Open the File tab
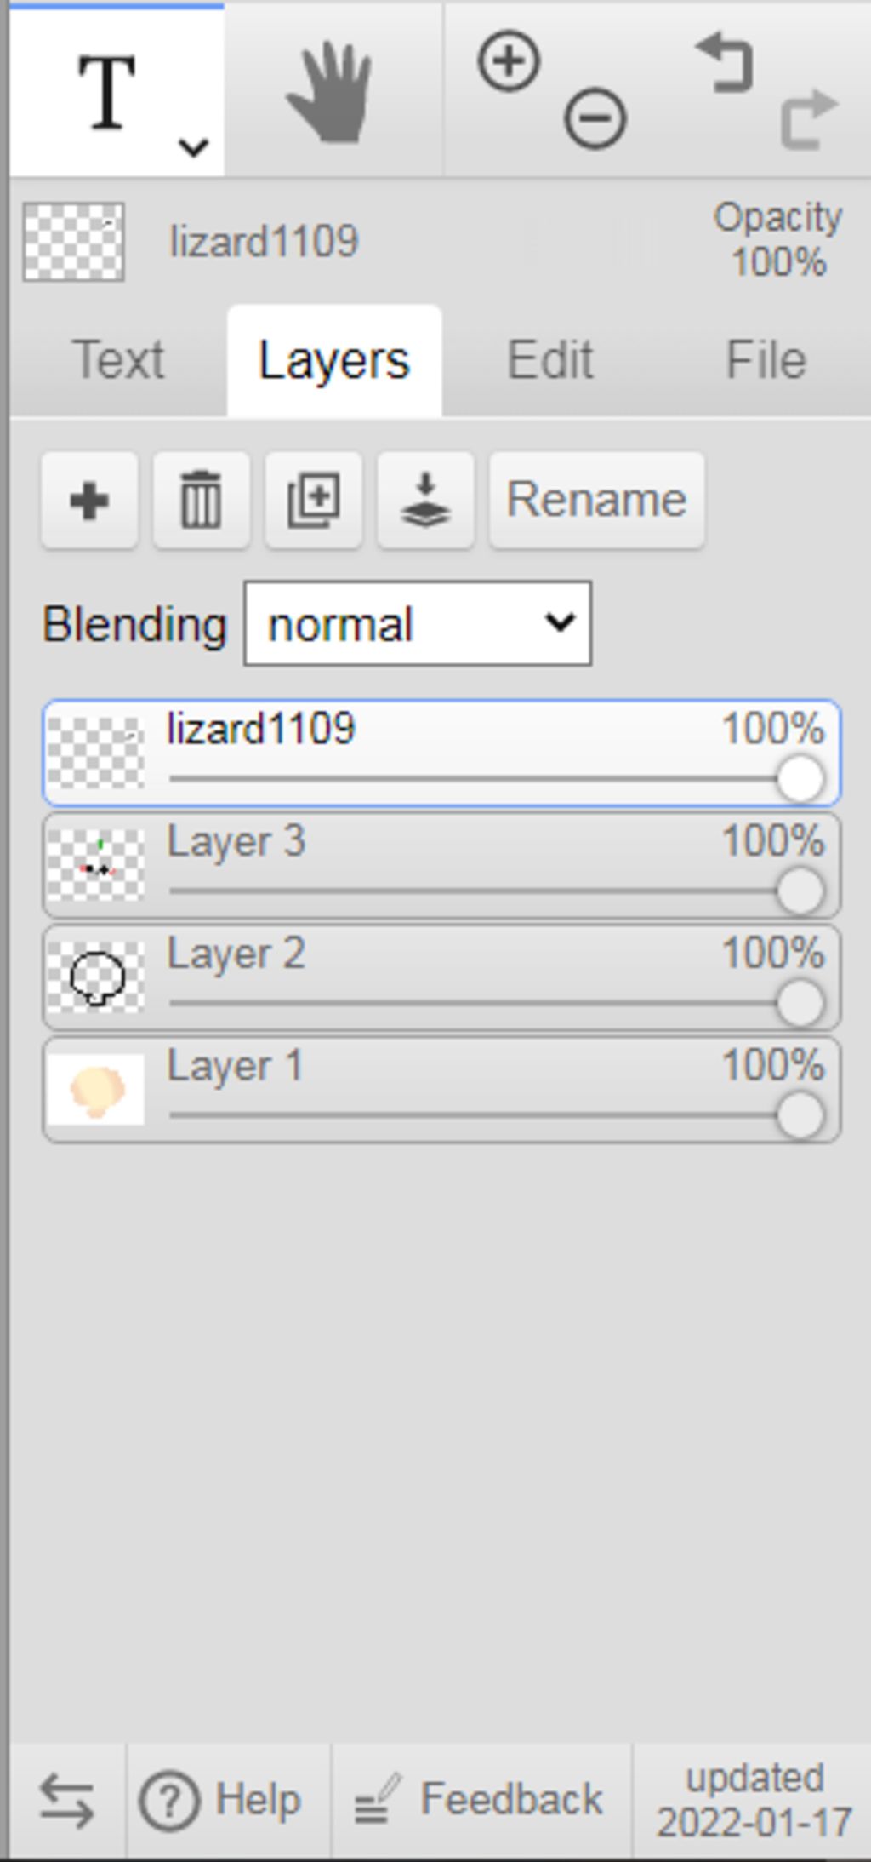The image size is (871, 1862). (766, 360)
